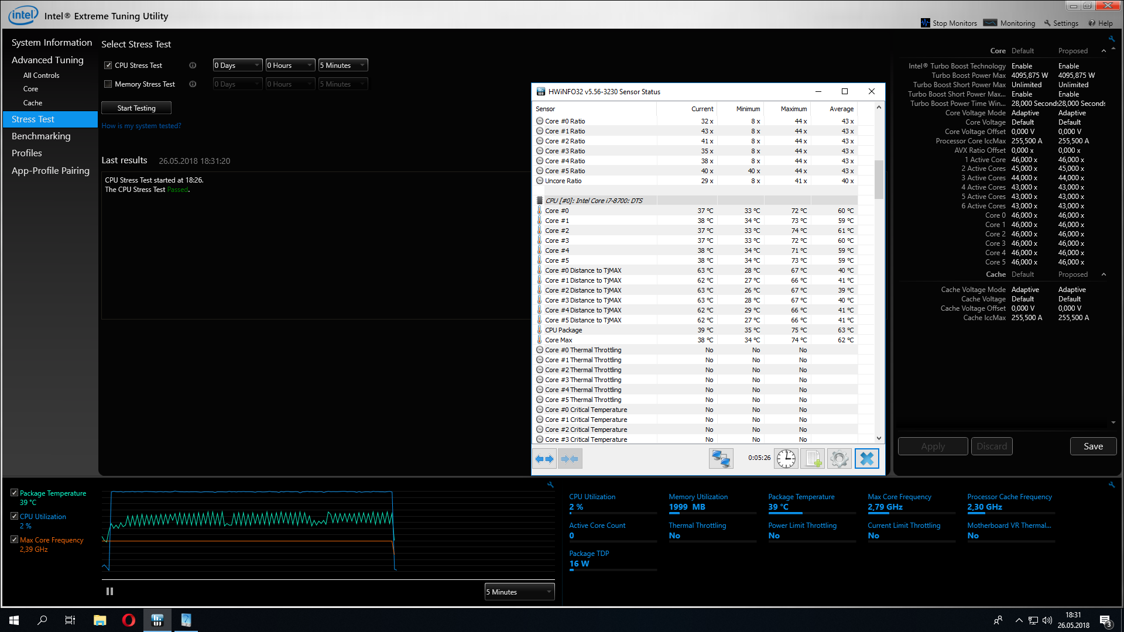The width and height of the screenshot is (1124, 632).
Task: Open HWiNFO sensor settings gear icon
Action: [839, 459]
